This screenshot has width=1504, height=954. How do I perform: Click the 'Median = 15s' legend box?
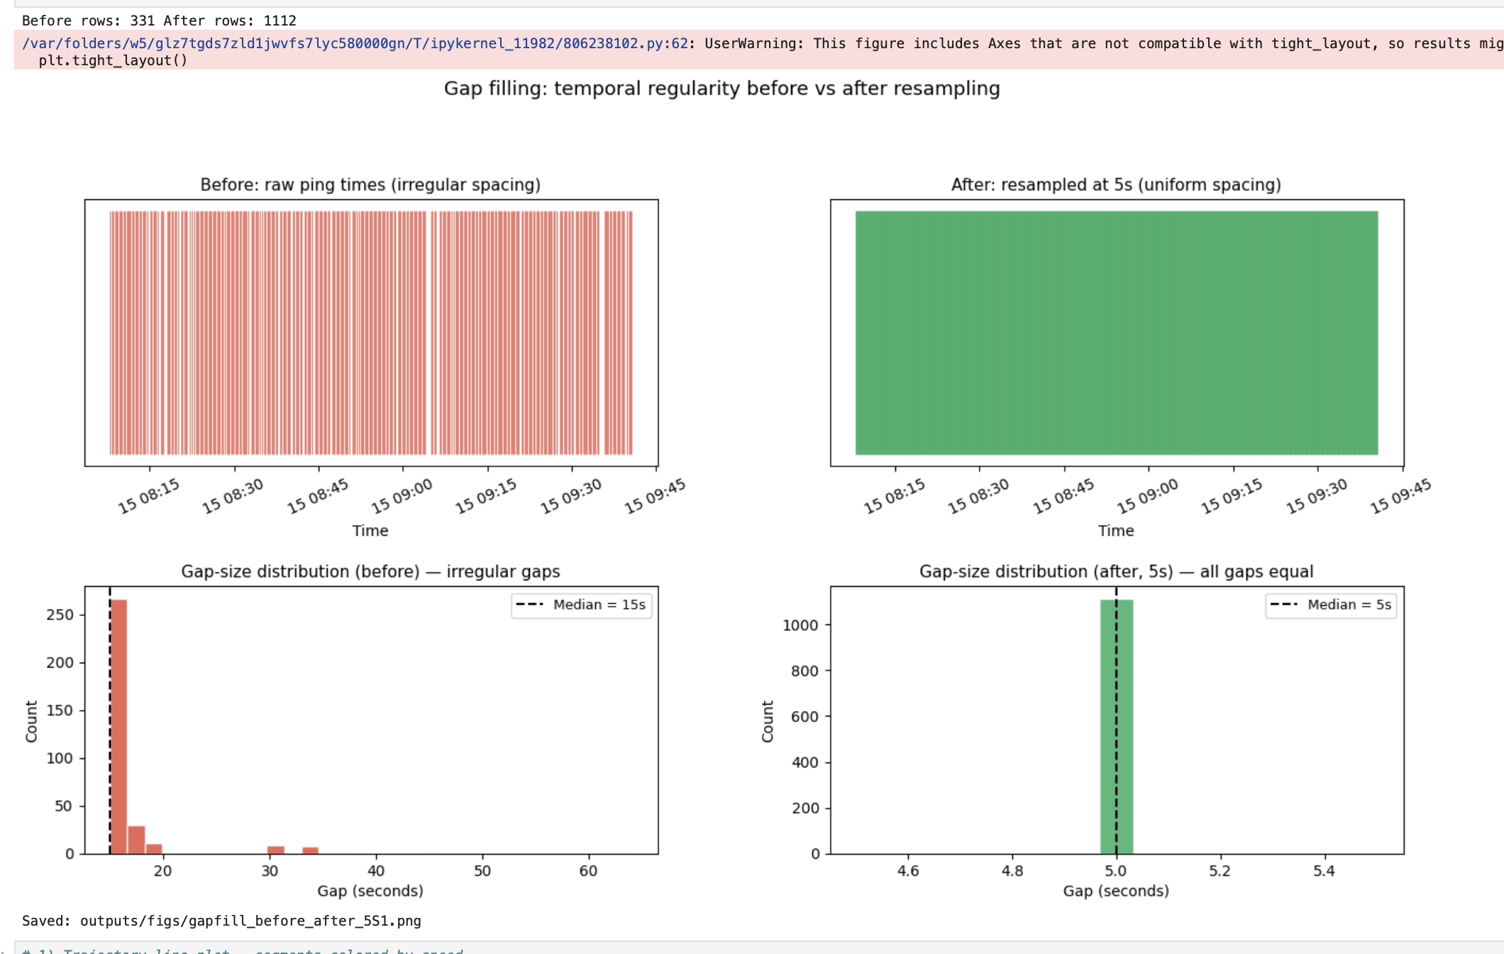point(581,605)
